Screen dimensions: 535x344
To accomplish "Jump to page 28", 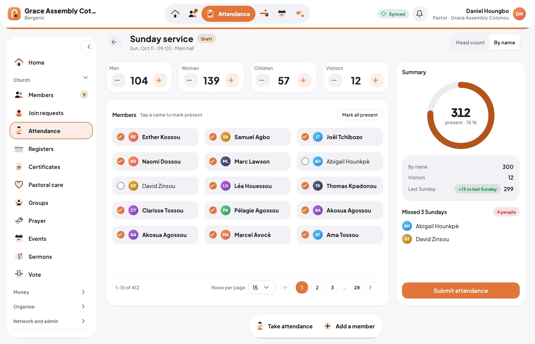I will [x=357, y=287].
